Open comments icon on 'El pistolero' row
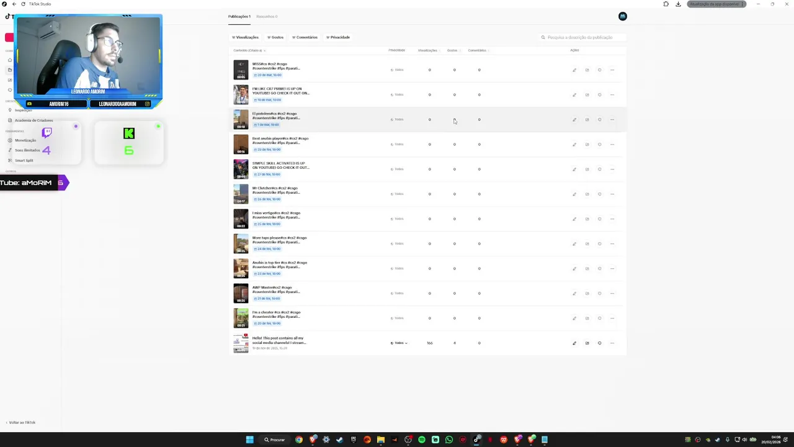 (x=599, y=120)
